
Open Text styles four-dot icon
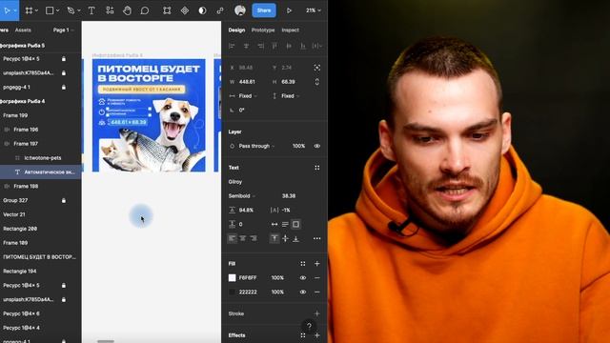point(317,168)
